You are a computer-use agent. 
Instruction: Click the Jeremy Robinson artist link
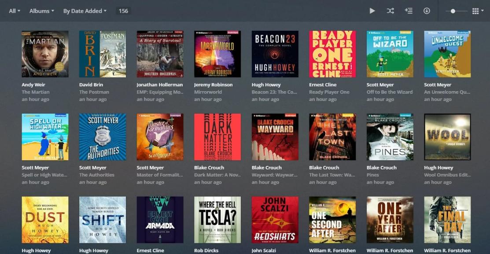click(x=213, y=85)
